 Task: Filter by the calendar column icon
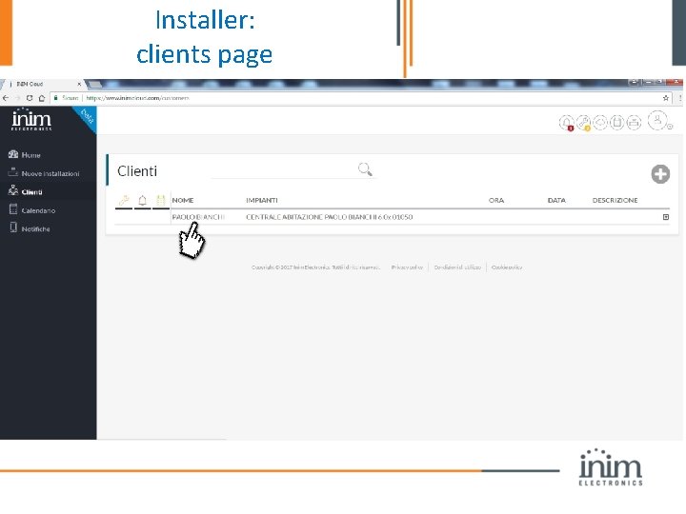click(x=161, y=200)
